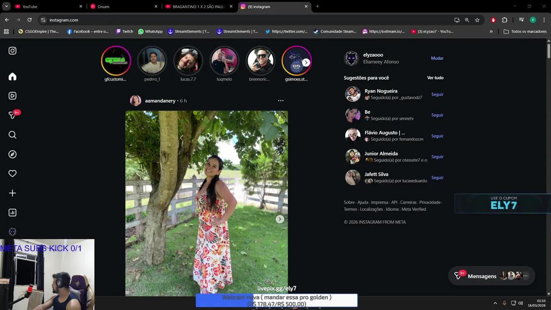The image size is (551, 310).
Task: Open Messages popup more options dots
Action: pyautogui.click(x=525, y=276)
